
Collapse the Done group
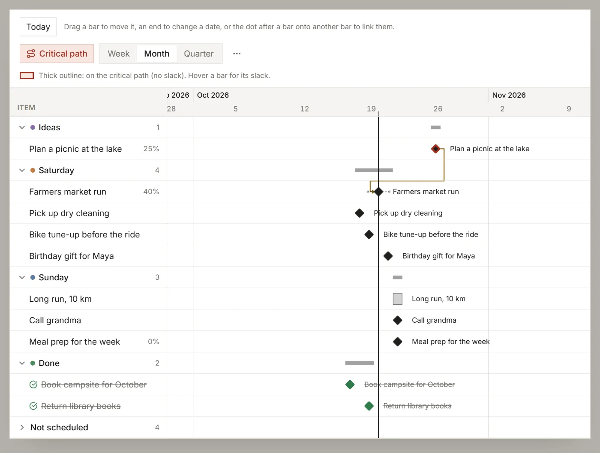click(x=22, y=363)
